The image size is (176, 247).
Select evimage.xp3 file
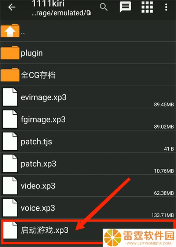[88, 97]
